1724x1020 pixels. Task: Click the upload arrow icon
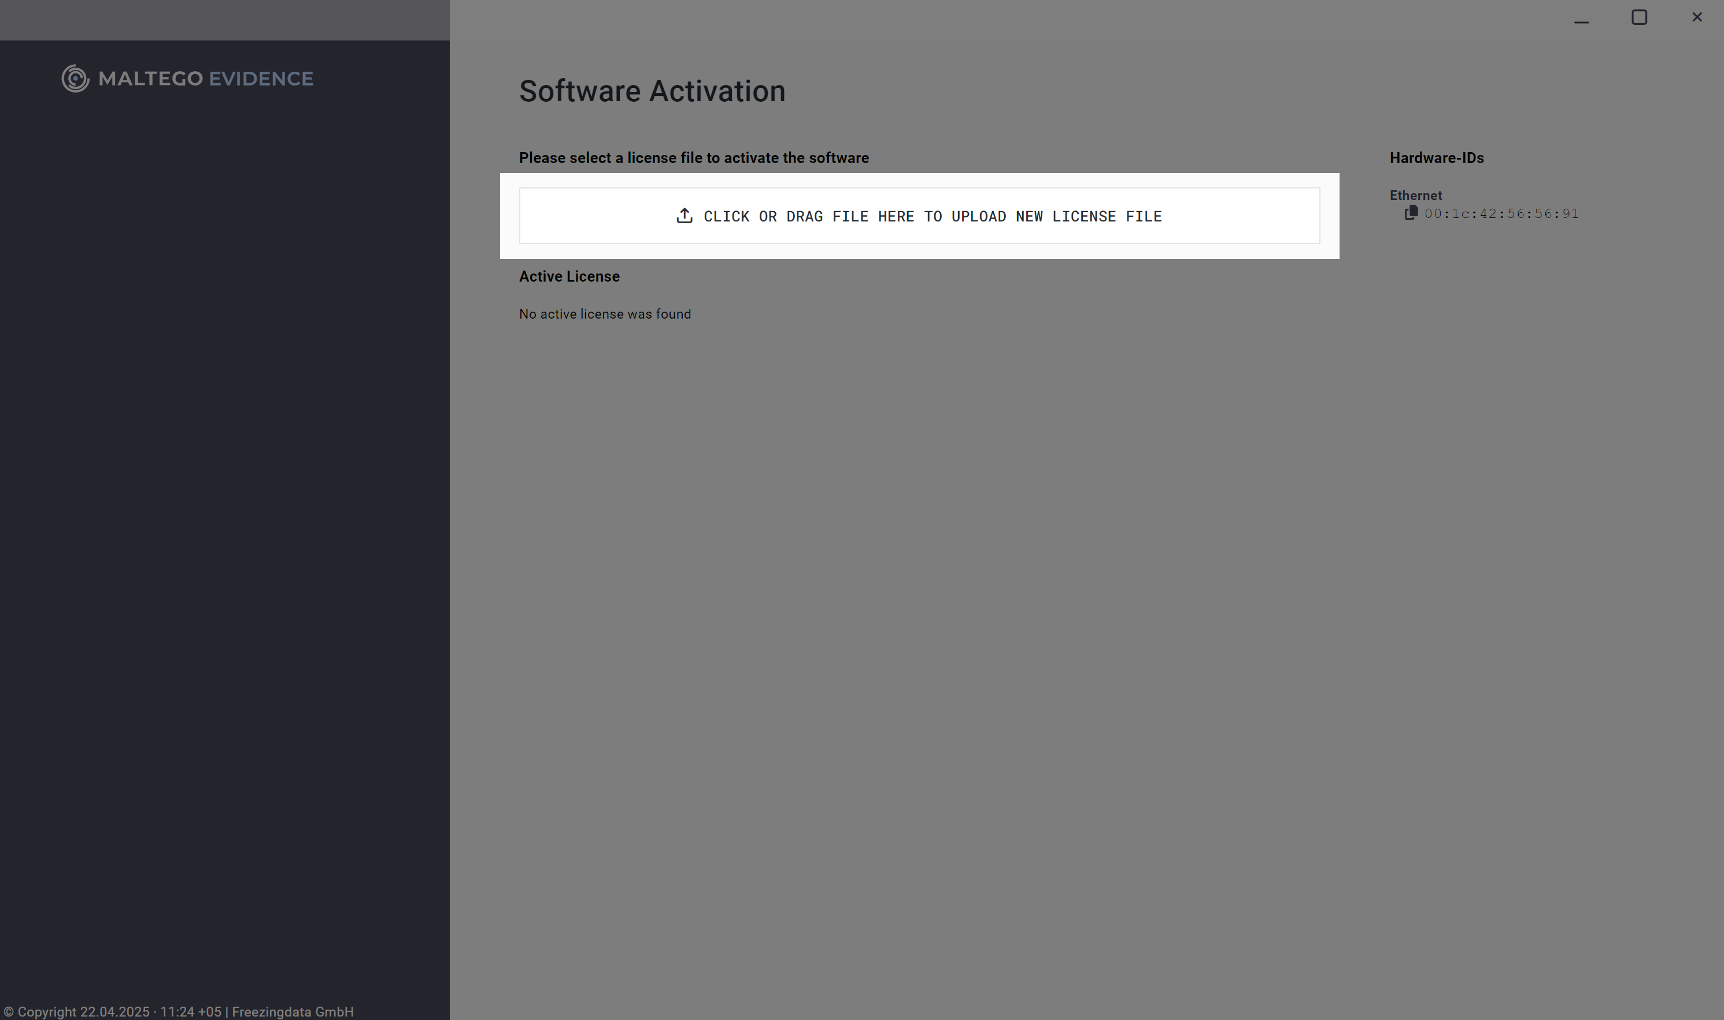684,216
